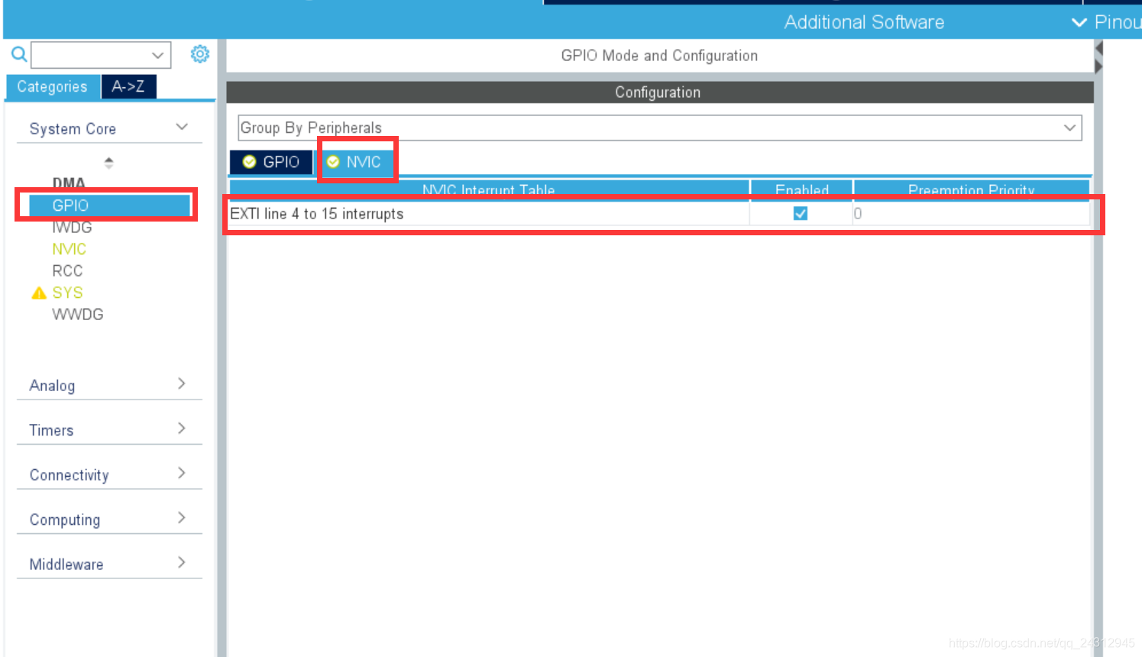
Task: Switch to the A->Z tab
Action: (x=128, y=86)
